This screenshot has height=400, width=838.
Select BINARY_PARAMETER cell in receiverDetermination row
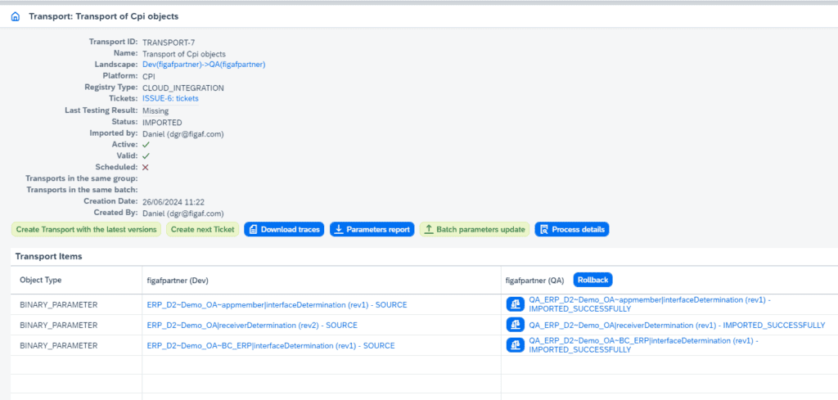click(x=59, y=326)
